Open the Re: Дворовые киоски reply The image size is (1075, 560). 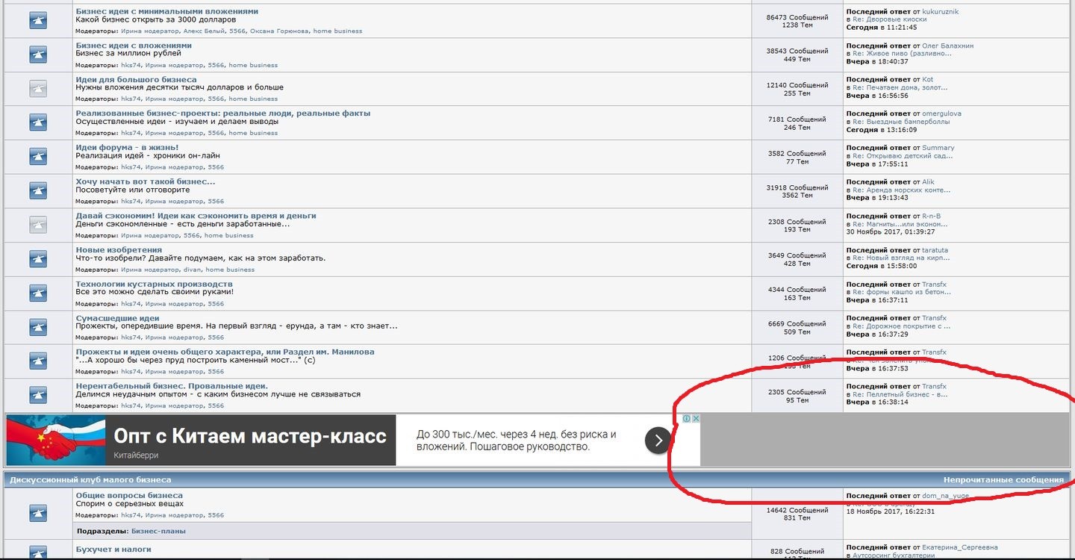click(x=890, y=19)
